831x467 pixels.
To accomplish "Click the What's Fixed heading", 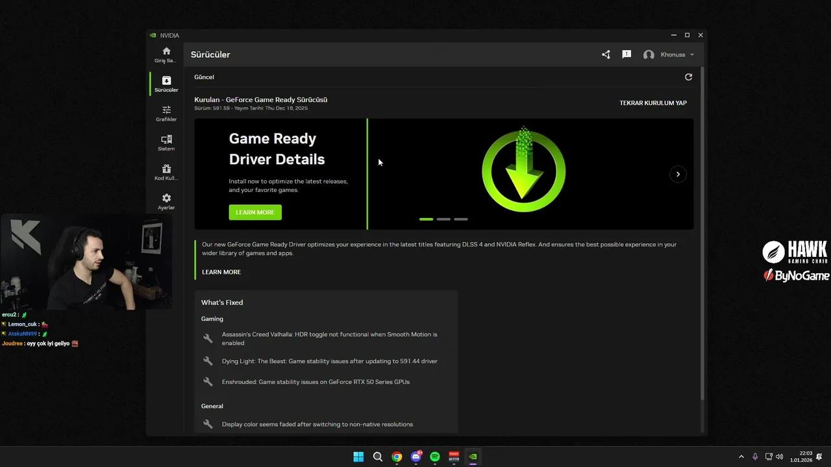I will click(x=222, y=302).
